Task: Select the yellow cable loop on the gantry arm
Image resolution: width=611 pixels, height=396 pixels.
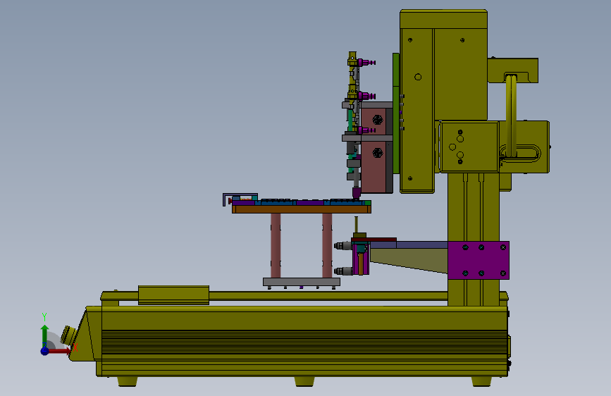Action: (511, 116)
